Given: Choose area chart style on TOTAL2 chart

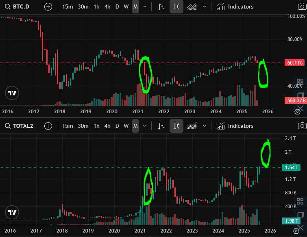Looking at the screenshot, I should click(x=192, y=126).
